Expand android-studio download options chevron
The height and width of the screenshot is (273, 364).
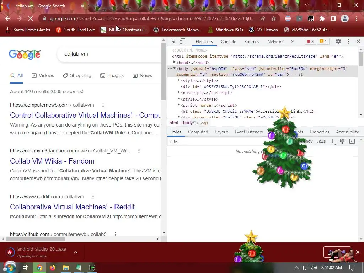(x=76, y=253)
